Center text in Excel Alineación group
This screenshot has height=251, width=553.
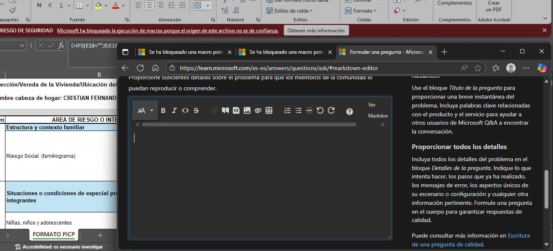tap(150, 5)
